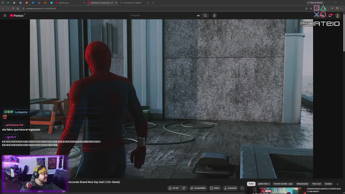Open the YouTube account avatar menu
Image resolution: width=345 pixels, height=194 pixels.
pyautogui.click(x=337, y=16)
